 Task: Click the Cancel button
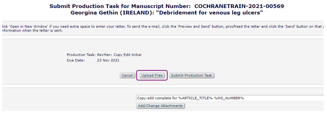pos(127,75)
